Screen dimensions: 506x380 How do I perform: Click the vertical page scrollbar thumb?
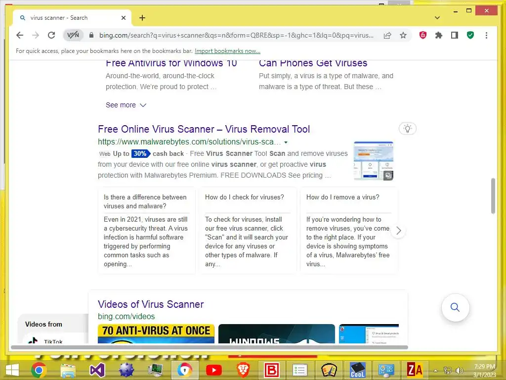[x=493, y=196]
